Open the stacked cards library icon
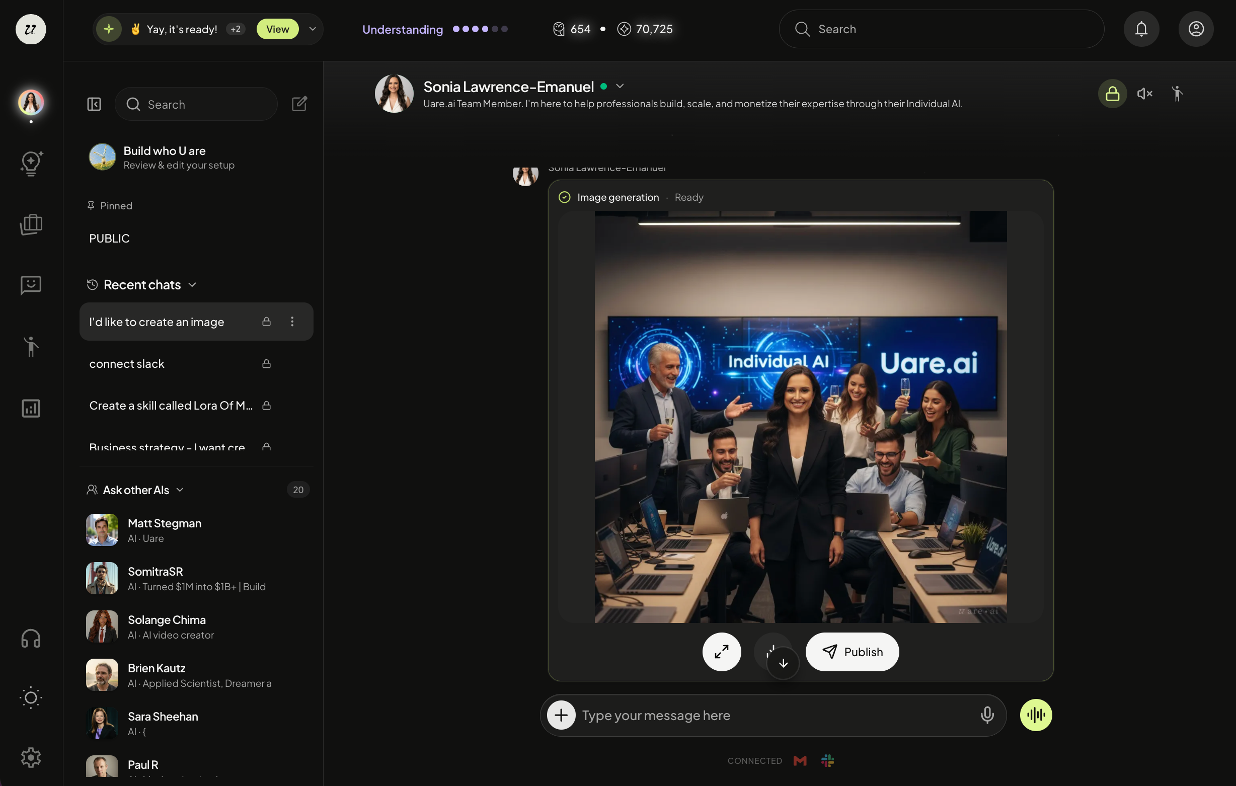 (31, 224)
